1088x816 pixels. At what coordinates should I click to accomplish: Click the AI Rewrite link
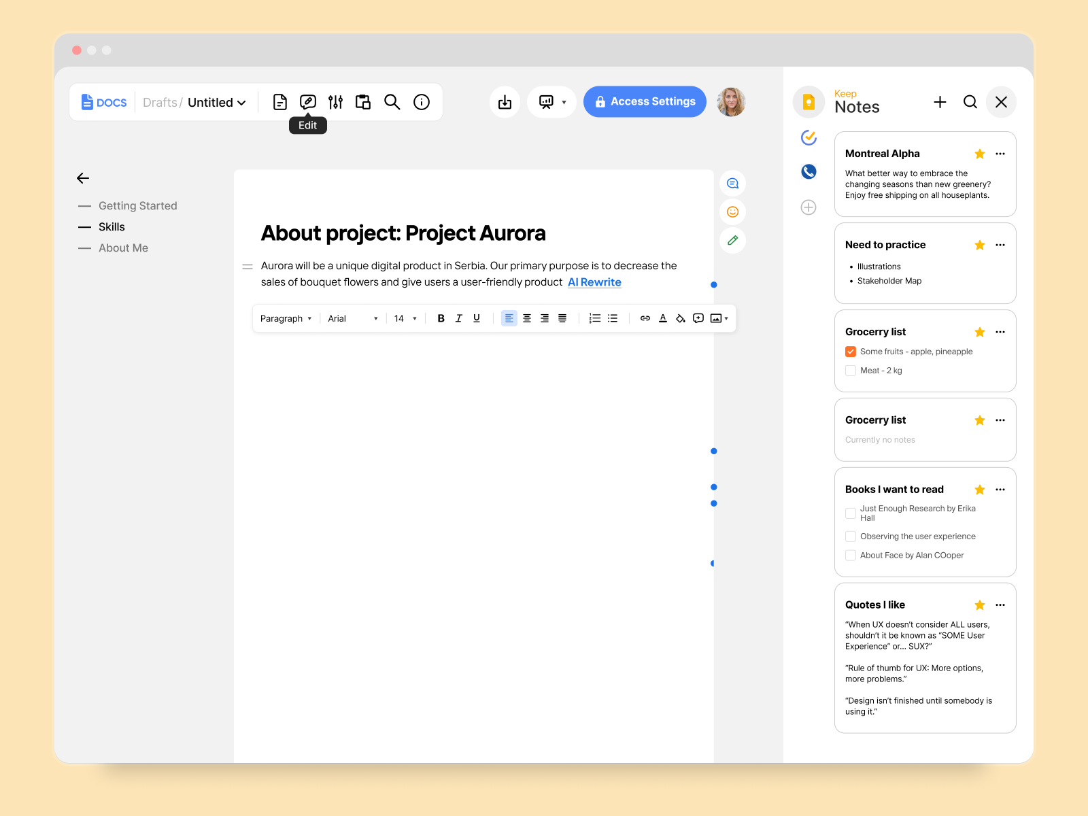(x=594, y=282)
